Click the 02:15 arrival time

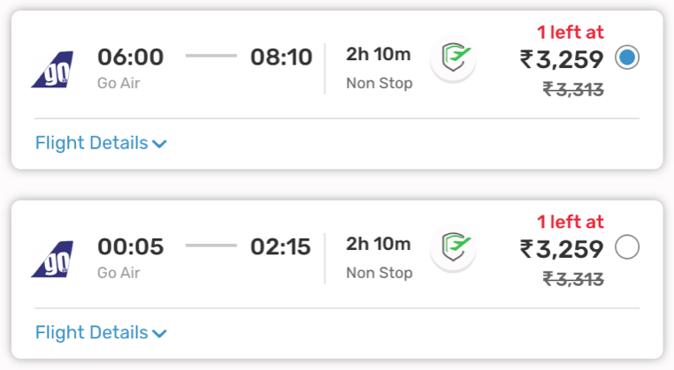[x=280, y=246]
